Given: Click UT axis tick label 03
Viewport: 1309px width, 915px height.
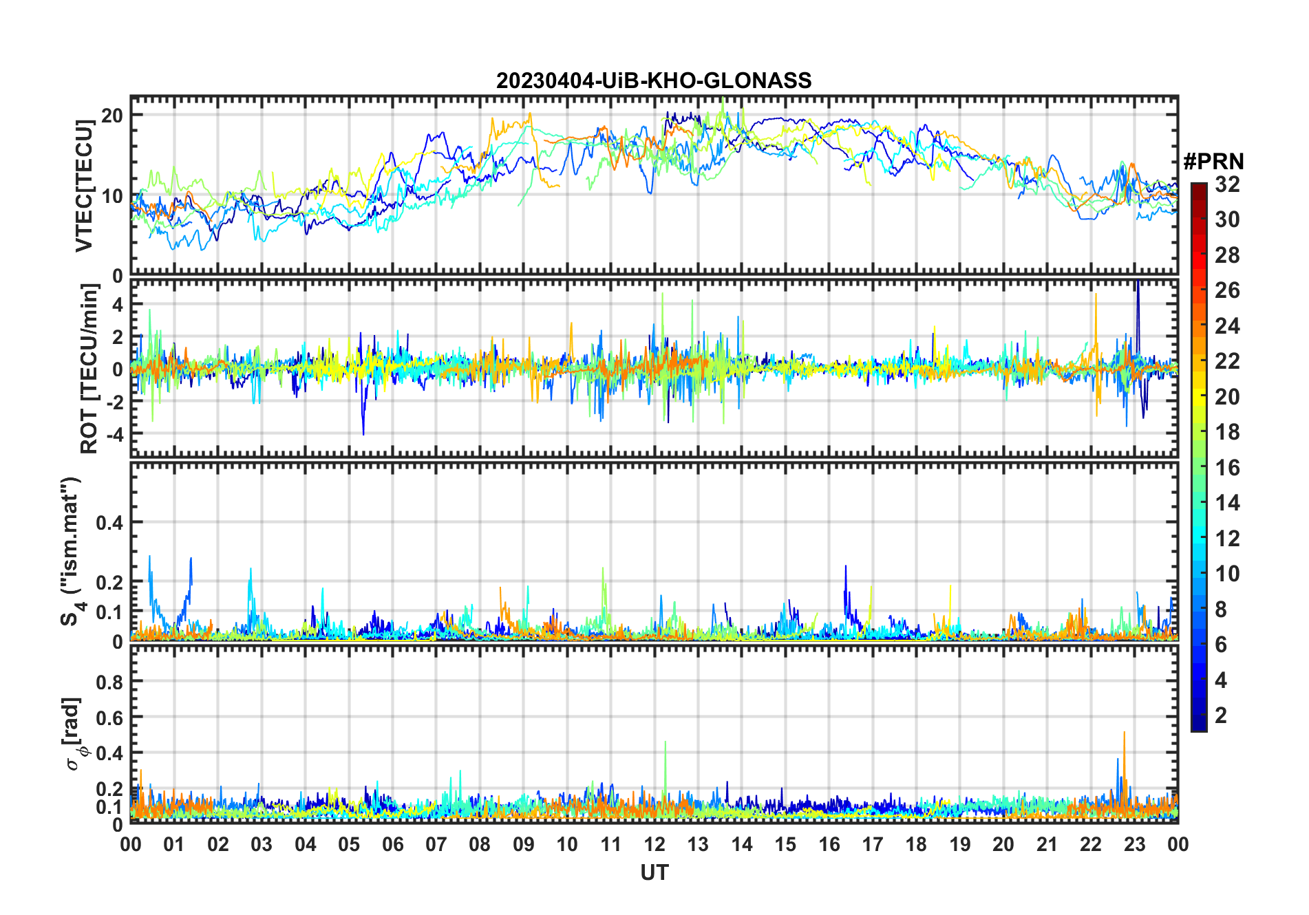Looking at the screenshot, I should point(262,844).
